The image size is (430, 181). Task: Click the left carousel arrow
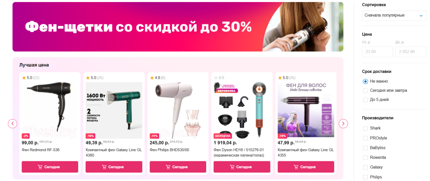click(13, 124)
